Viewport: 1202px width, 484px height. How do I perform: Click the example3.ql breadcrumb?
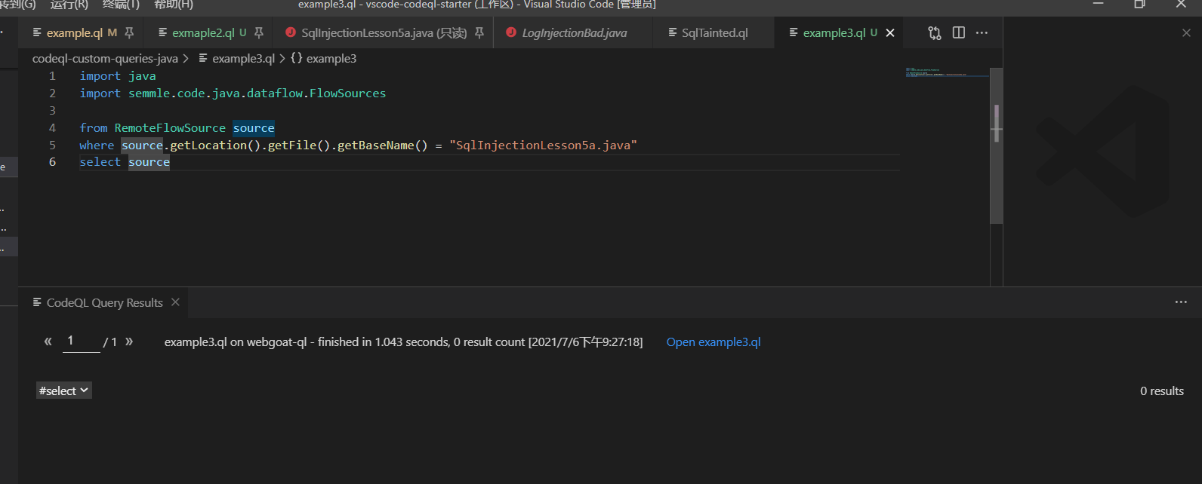coord(243,59)
